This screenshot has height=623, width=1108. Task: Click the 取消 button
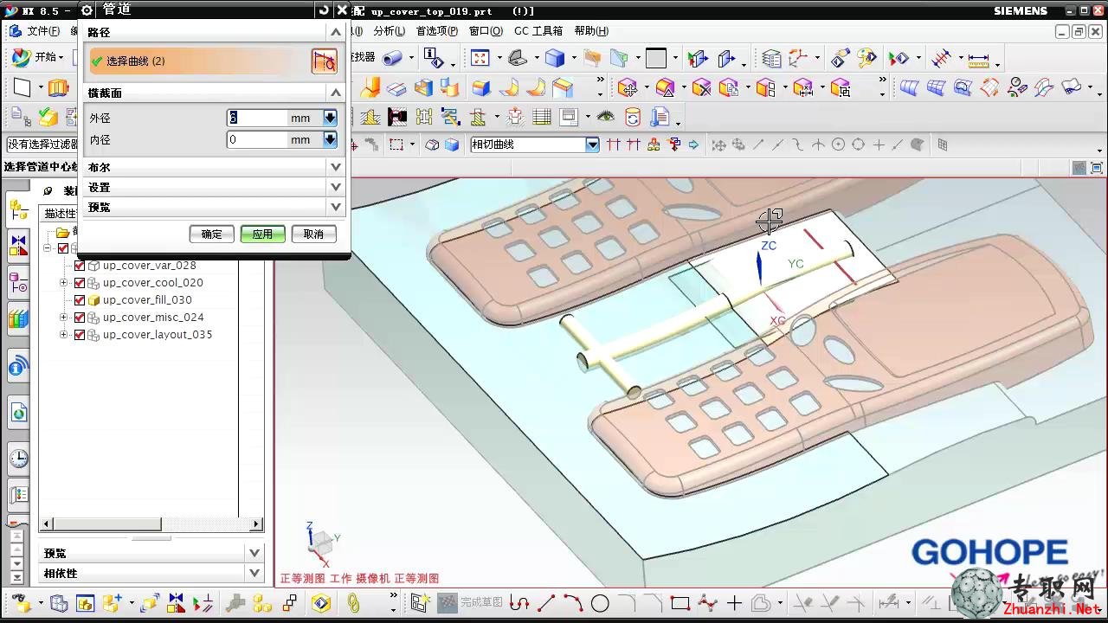[313, 234]
